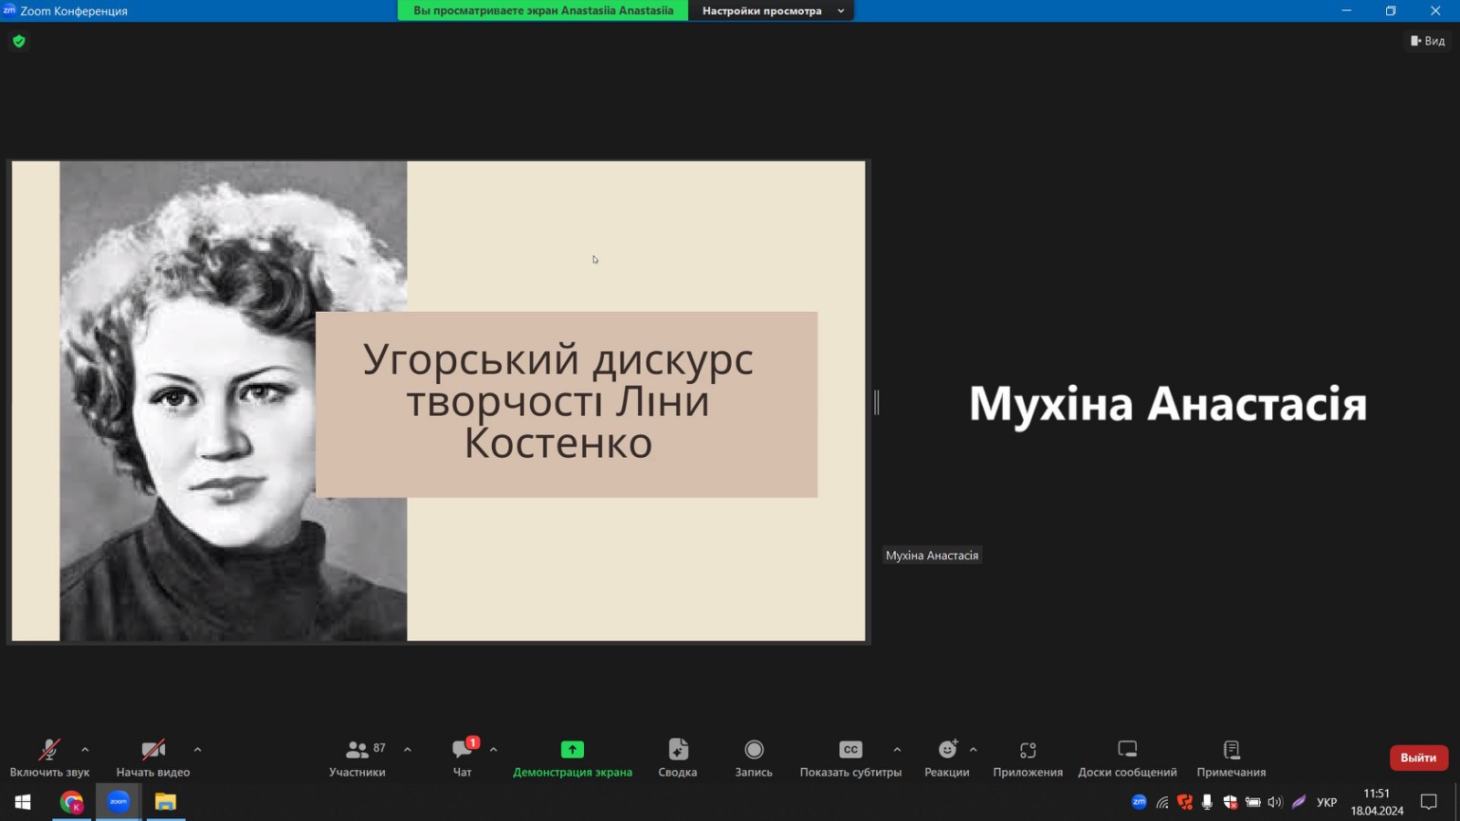This screenshot has height=821, width=1460.
Task: Open the Приложения apps icon
Action: click(1027, 750)
